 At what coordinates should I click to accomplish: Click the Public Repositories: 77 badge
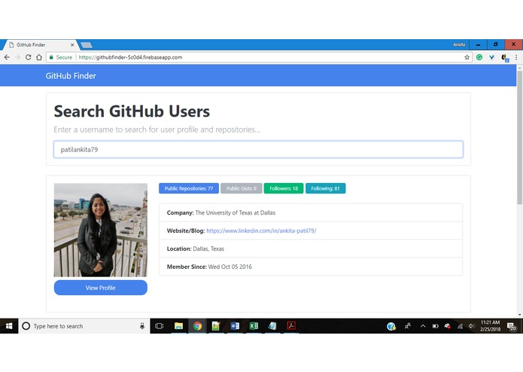(189, 188)
